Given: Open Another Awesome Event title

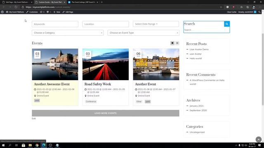Looking at the screenshot, I should (x=52, y=84).
